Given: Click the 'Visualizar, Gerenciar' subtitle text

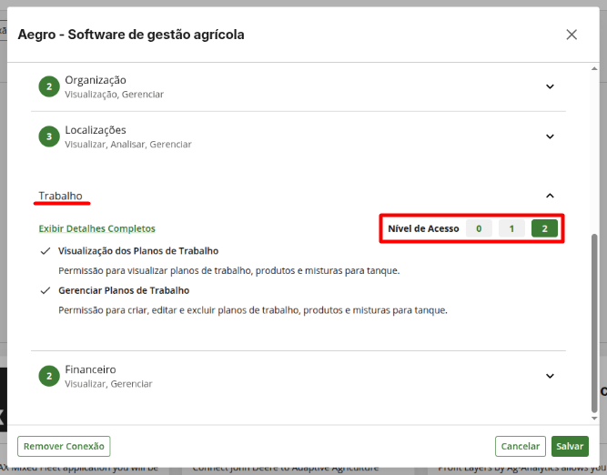Looking at the screenshot, I should (108, 384).
